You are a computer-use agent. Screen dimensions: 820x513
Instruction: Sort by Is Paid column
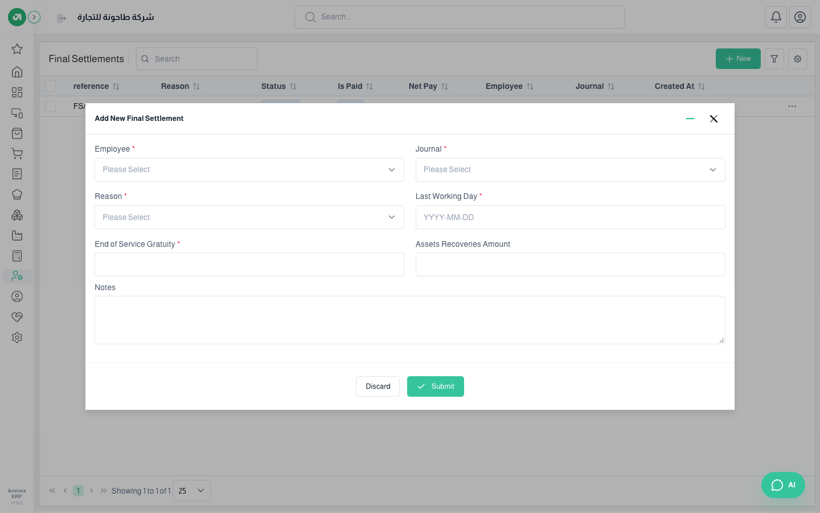tap(355, 86)
